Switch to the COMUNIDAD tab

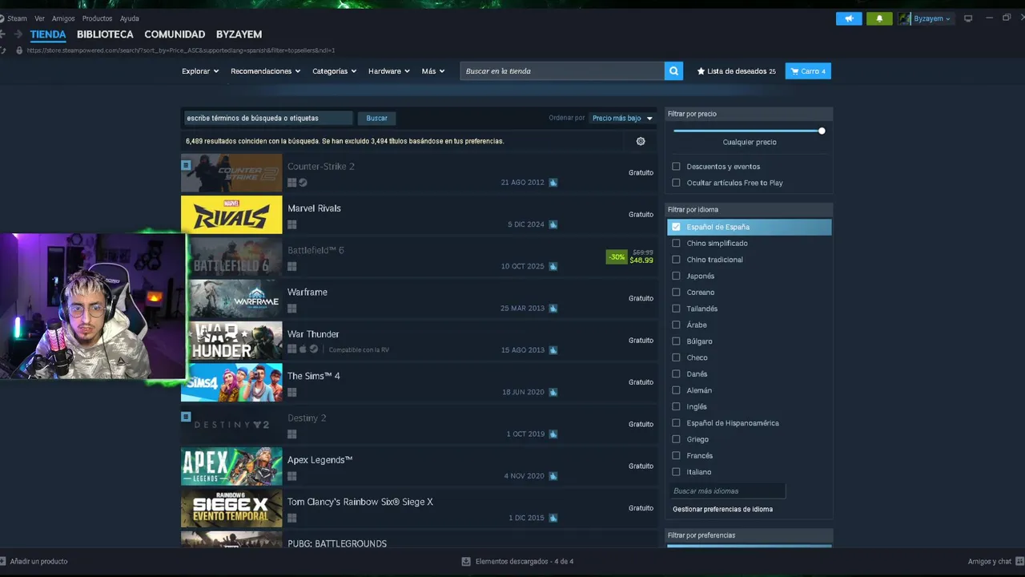[x=175, y=34]
